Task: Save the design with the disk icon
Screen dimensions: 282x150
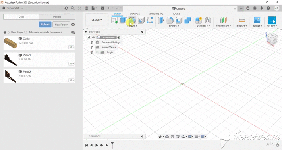Action: point(102,8)
